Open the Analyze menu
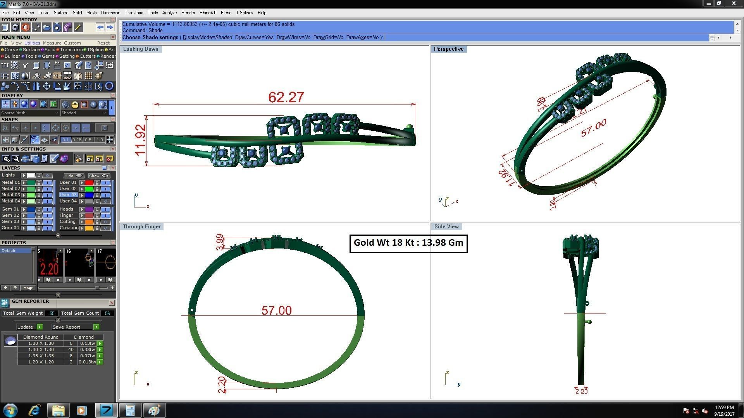 coord(169,13)
